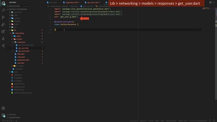This screenshot has height=122, width=217.
Task: Expand the .idea folder
Action: [x=16, y=15]
